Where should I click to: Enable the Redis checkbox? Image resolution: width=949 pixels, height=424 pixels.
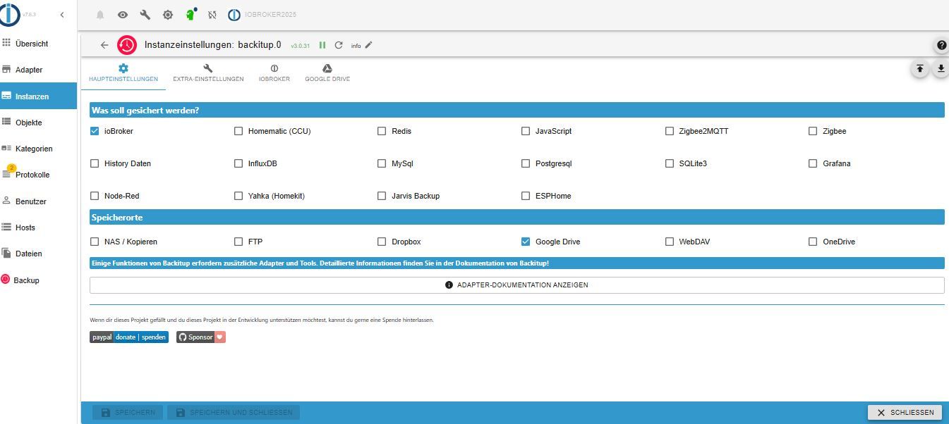coord(382,131)
